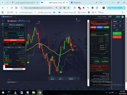The image size is (127, 95).
Task: Click the blue OTC button in right panel
Action: point(100,27)
